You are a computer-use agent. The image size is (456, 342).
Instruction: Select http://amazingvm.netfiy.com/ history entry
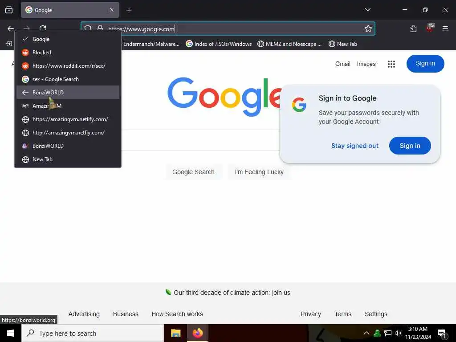[68, 133]
